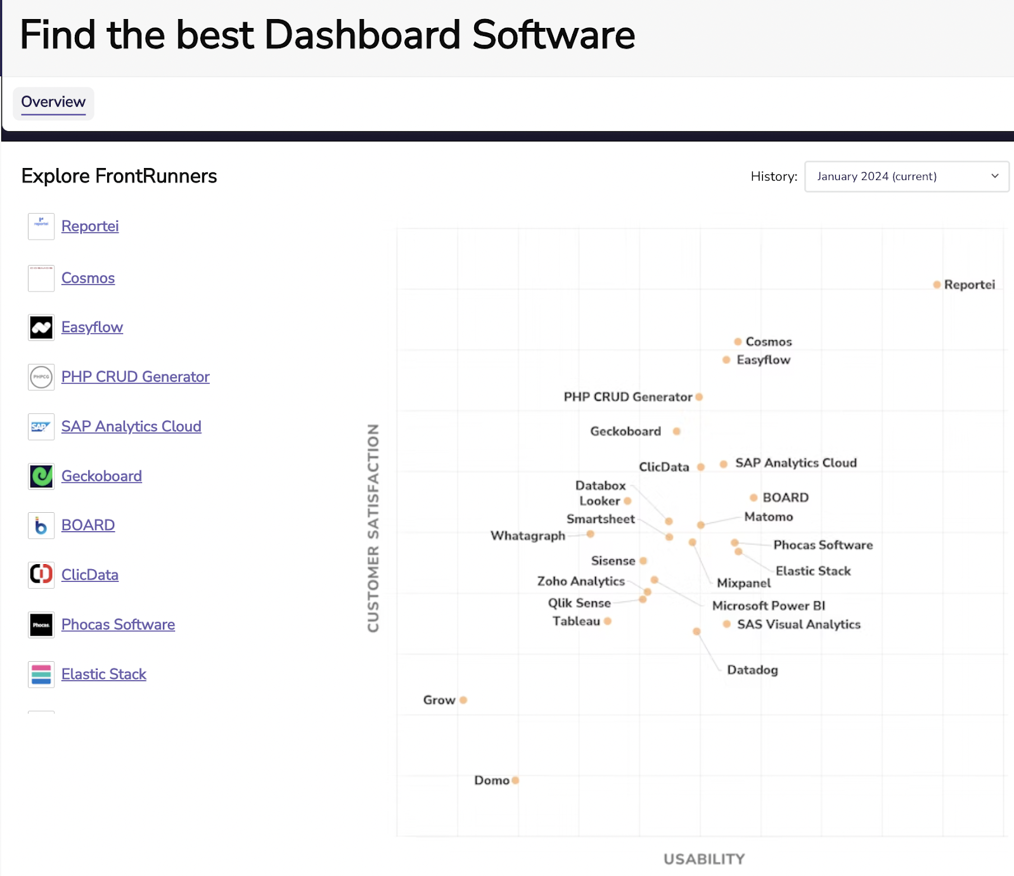The image size is (1014, 876).
Task: Open the SAP Analytics Cloud link
Action: tap(131, 427)
